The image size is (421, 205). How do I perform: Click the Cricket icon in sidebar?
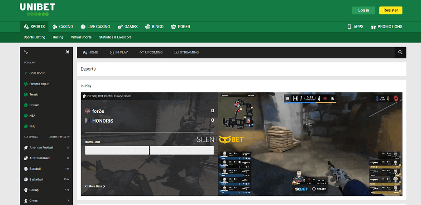[26, 105]
